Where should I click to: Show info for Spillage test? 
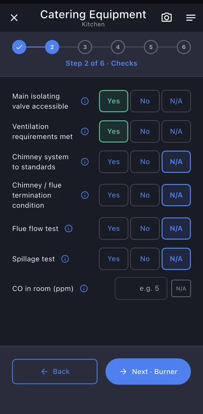[x=65, y=259]
